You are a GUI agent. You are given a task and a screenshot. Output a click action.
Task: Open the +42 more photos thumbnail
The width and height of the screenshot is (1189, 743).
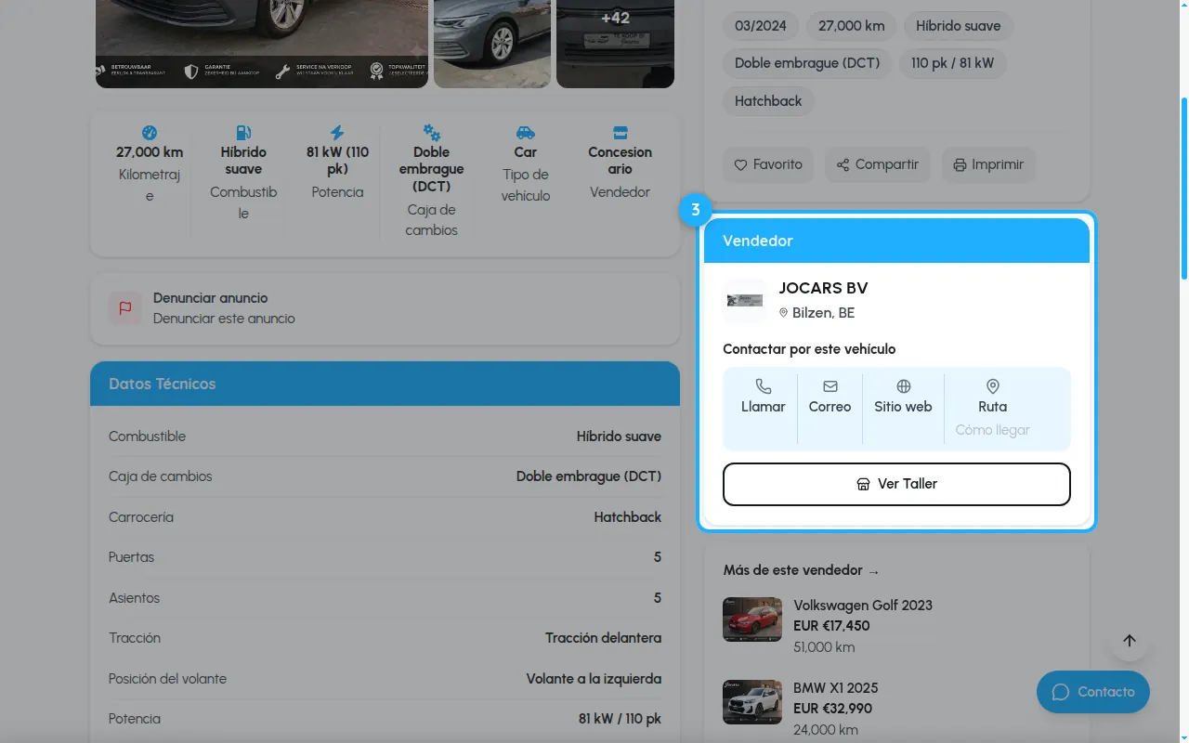[x=615, y=44]
